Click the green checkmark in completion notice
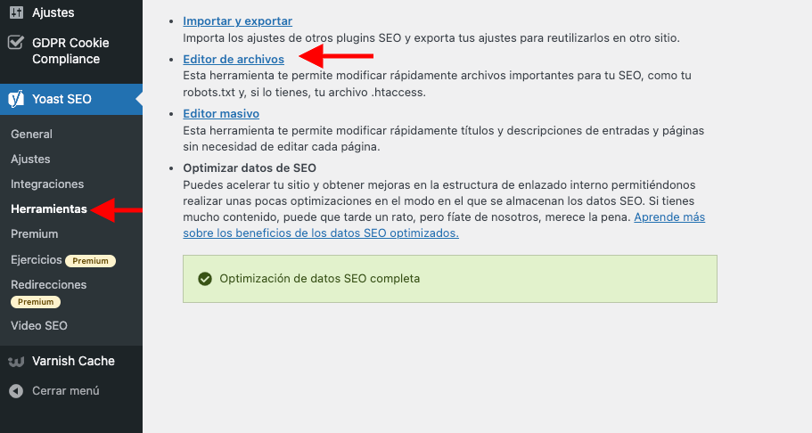The height and width of the screenshot is (433, 812). 205,279
